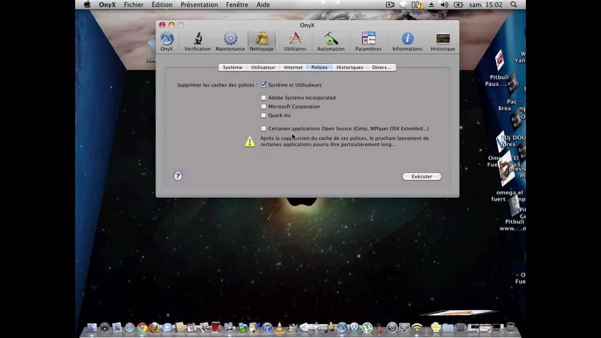The image size is (601, 338).
Task: Open Time Machine icon in Dock
Action: 392,328
